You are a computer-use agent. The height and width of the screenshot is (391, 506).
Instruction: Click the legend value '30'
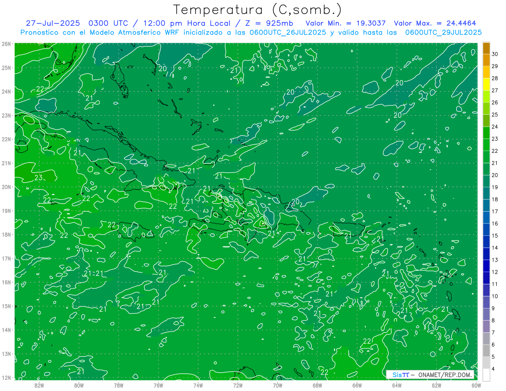pyautogui.click(x=495, y=54)
